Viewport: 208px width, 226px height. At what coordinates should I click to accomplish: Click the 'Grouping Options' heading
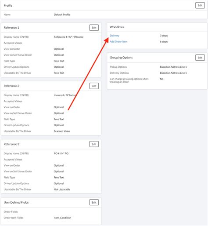click(x=121, y=58)
